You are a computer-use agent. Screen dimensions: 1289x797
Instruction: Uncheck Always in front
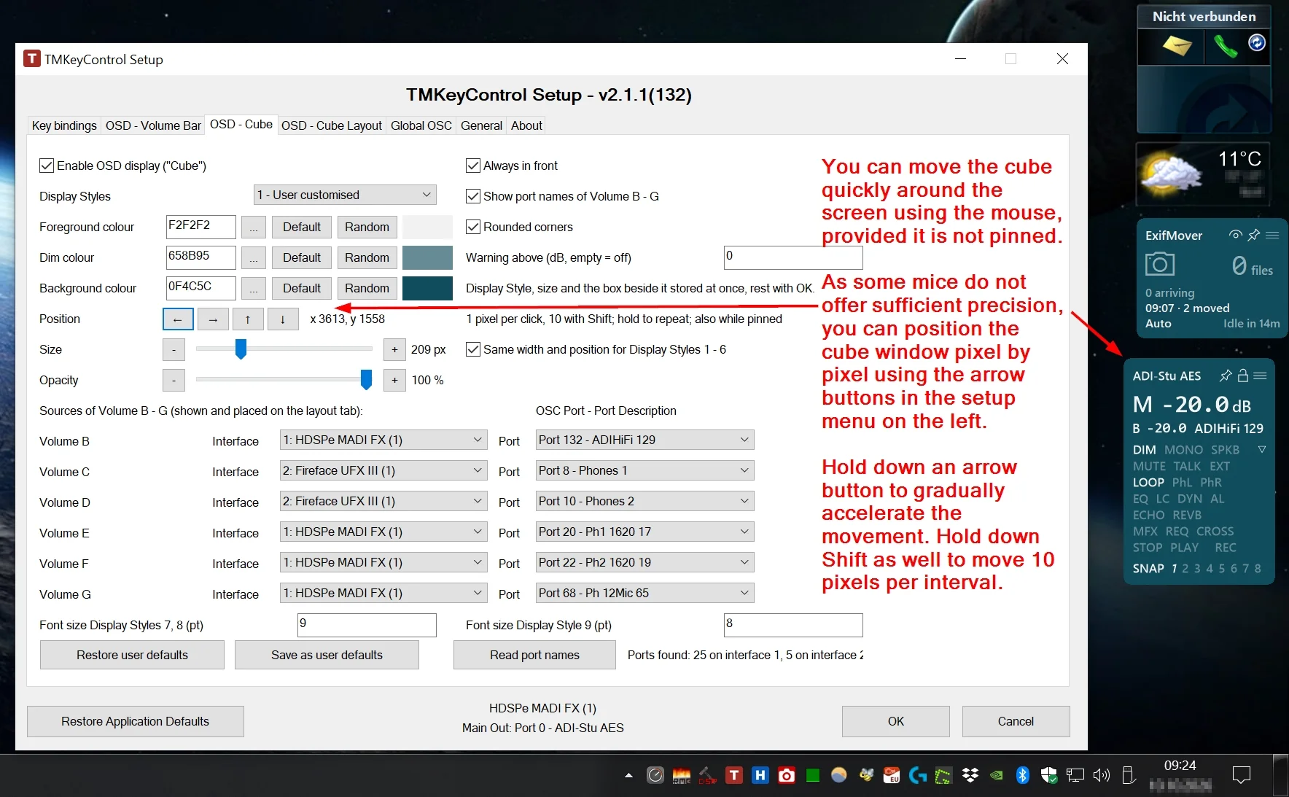click(473, 166)
